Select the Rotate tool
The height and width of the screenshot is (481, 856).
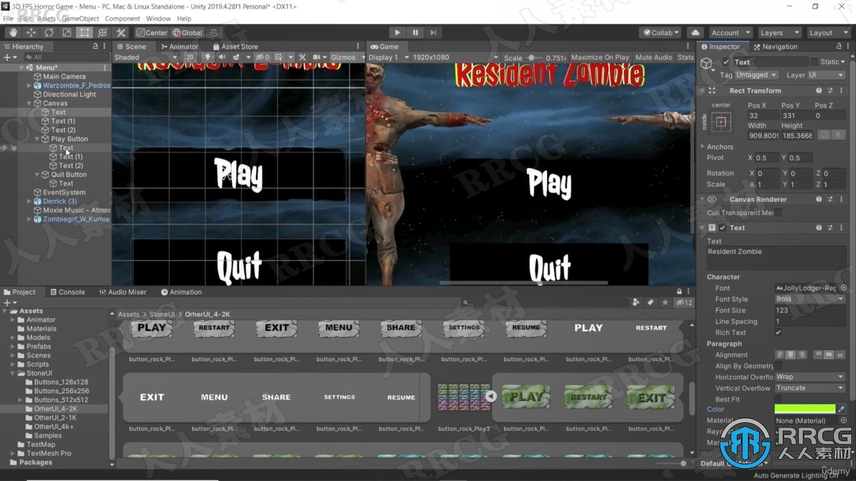pos(49,32)
